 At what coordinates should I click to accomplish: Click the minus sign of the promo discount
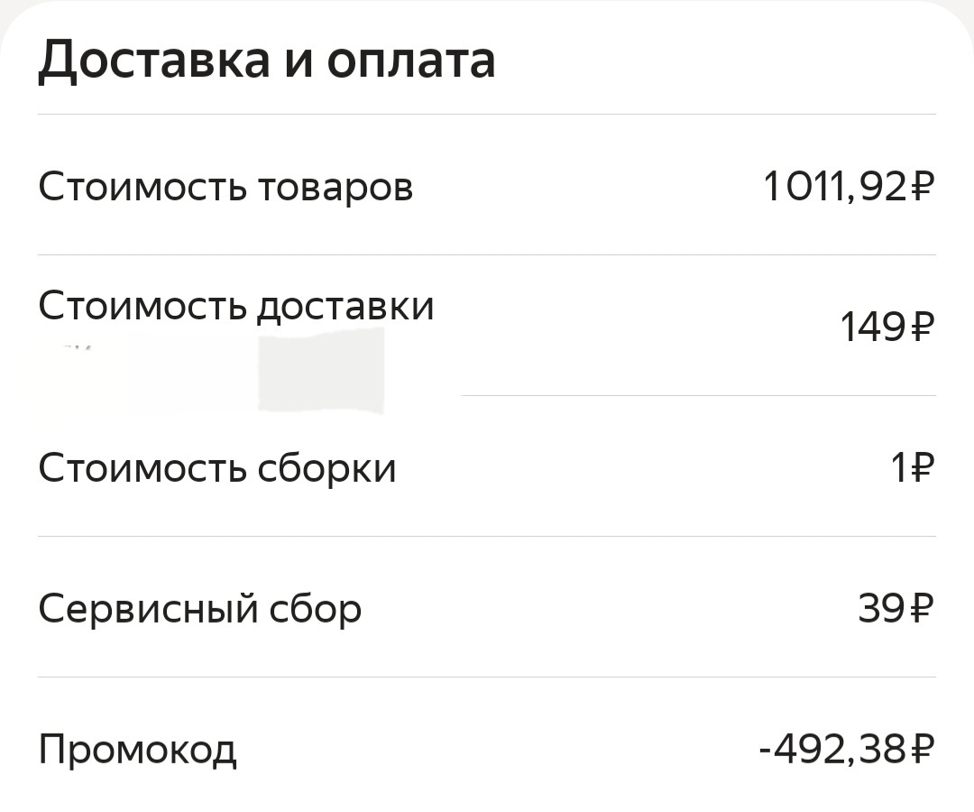pyautogui.click(x=766, y=752)
